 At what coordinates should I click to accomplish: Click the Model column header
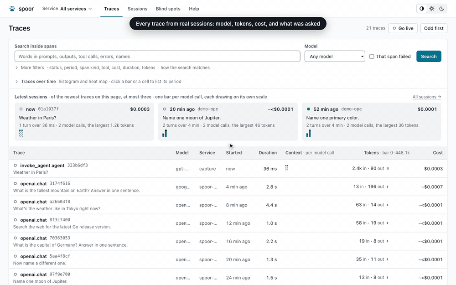[x=182, y=153]
